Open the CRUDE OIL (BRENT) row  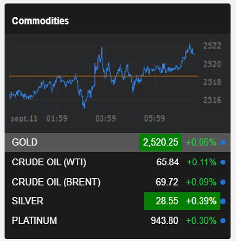(118, 182)
